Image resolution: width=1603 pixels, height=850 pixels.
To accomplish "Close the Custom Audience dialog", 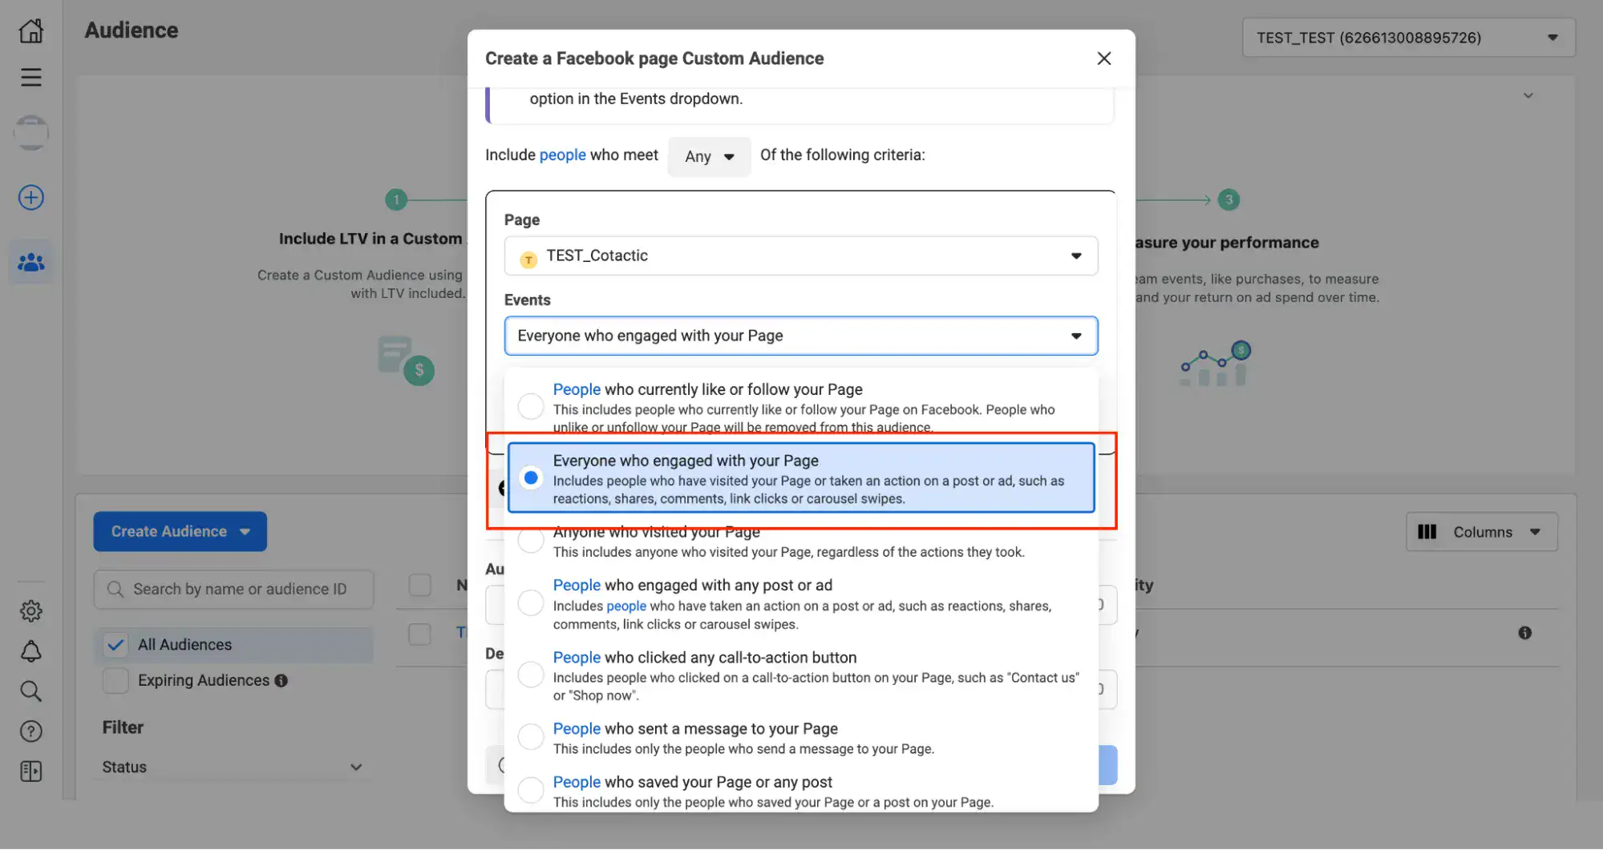I will (x=1103, y=58).
